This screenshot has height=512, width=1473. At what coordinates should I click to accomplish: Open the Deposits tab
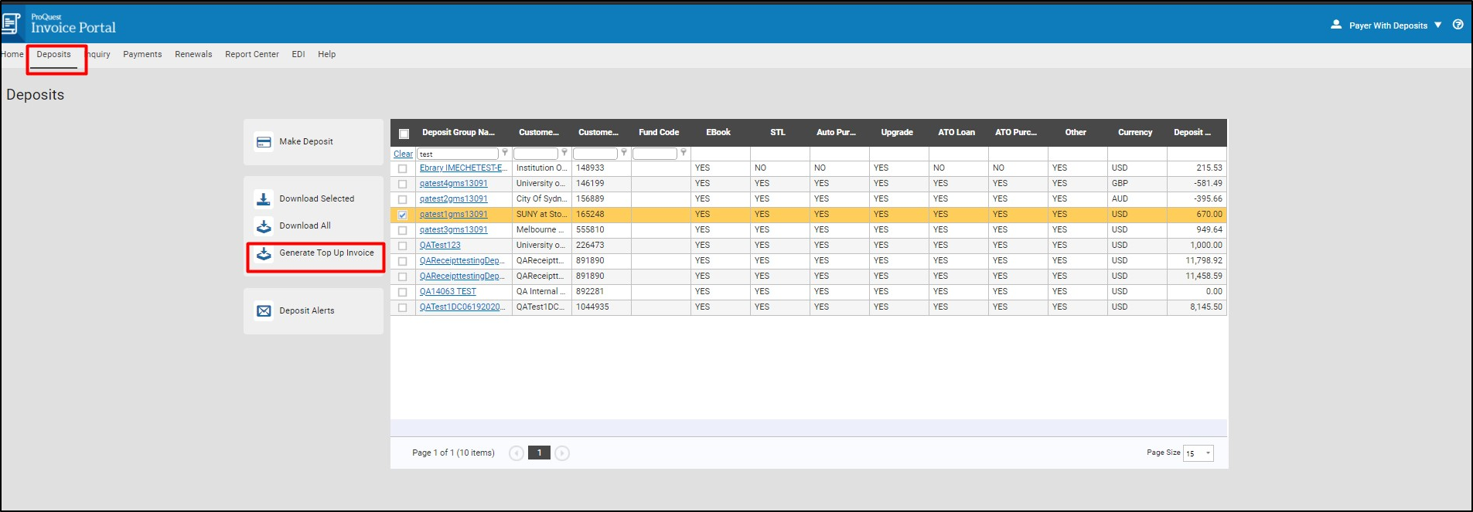pyautogui.click(x=53, y=54)
